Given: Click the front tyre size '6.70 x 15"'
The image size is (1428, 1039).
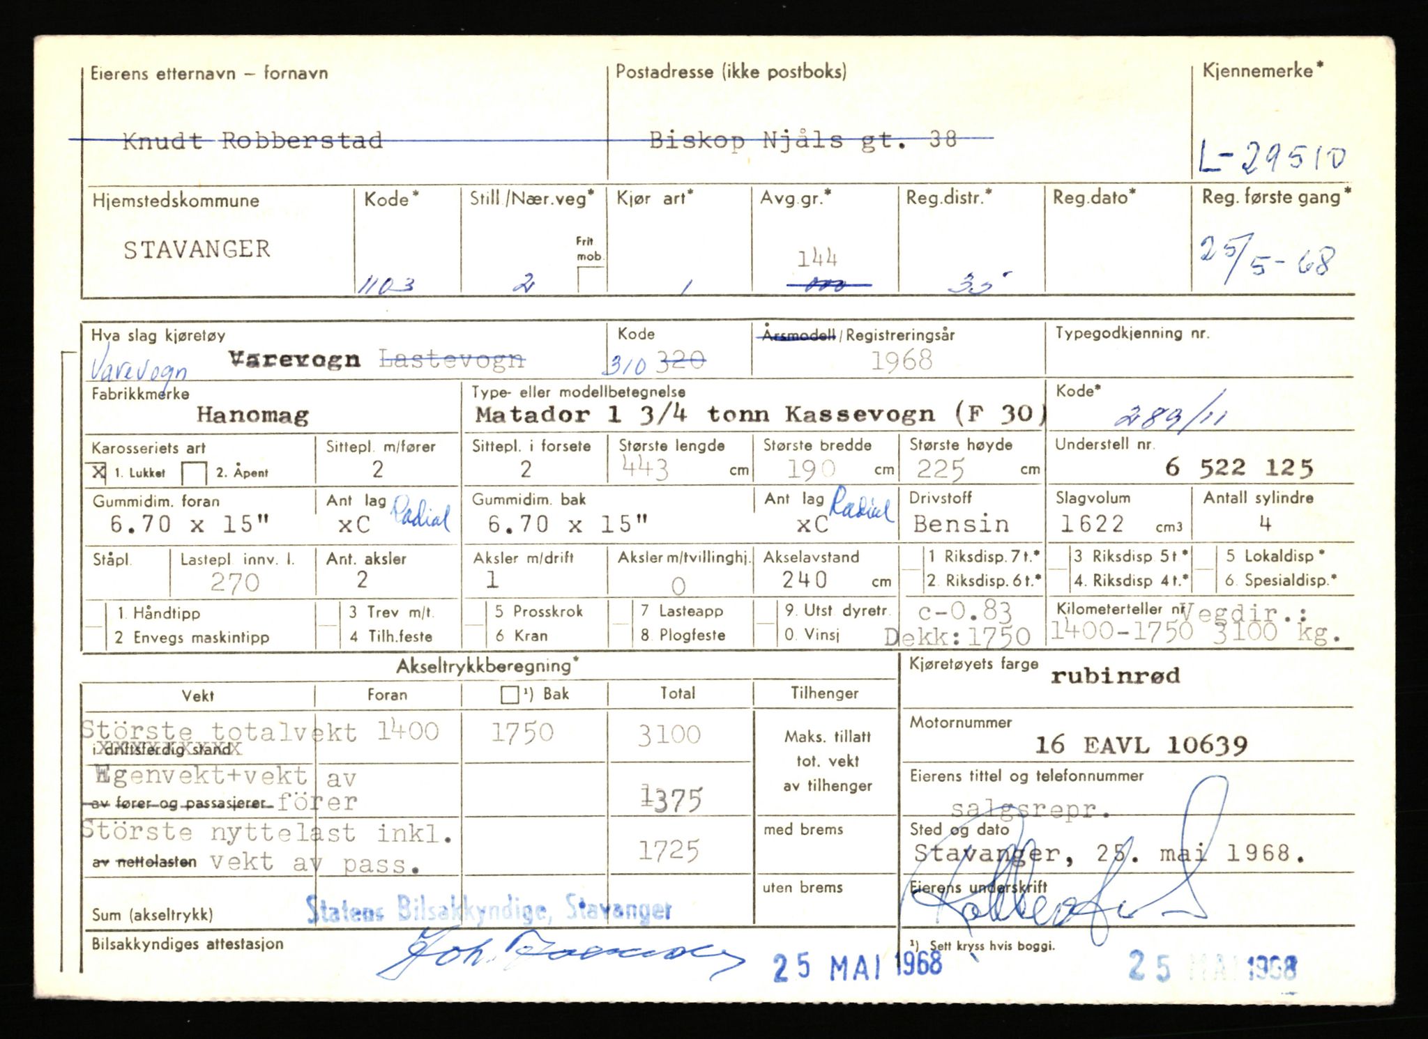Looking at the screenshot, I should tap(190, 524).
